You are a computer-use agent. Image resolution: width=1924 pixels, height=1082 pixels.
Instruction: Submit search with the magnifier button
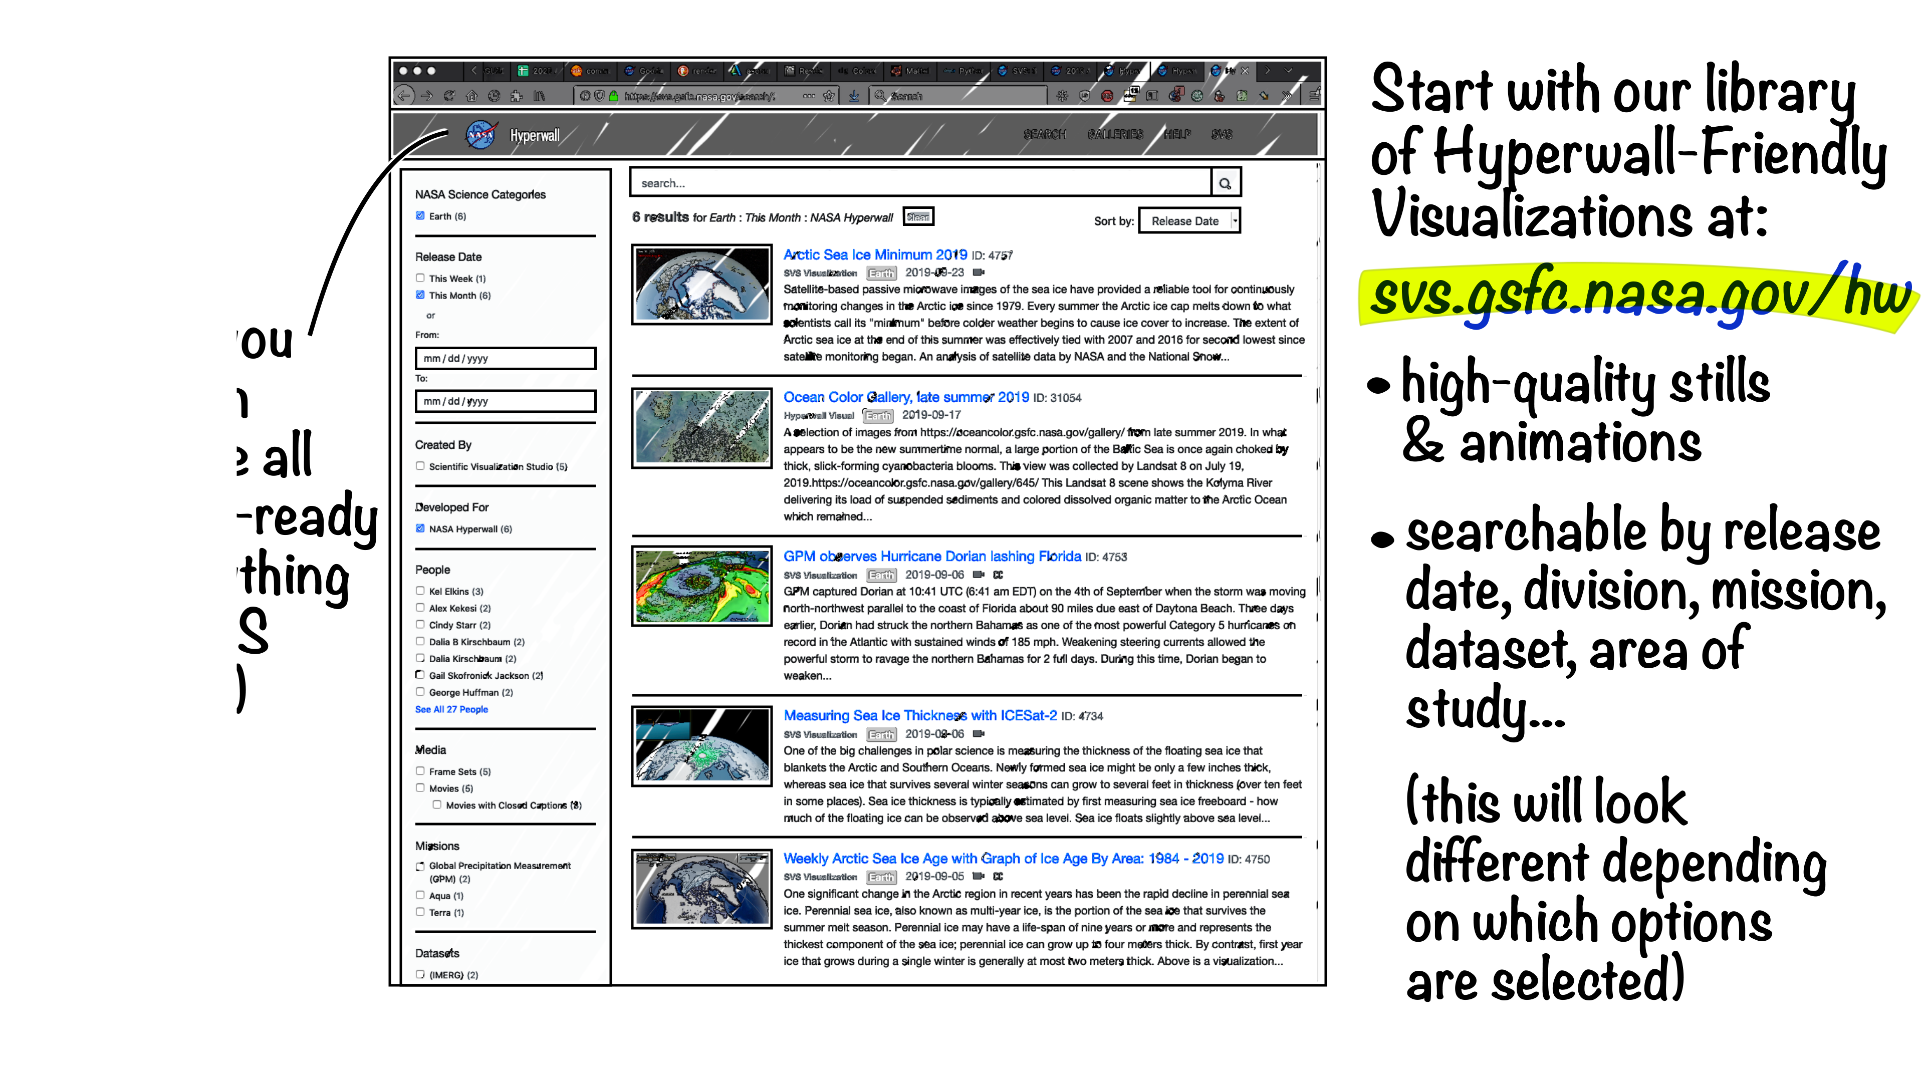click(x=1225, y=183)
